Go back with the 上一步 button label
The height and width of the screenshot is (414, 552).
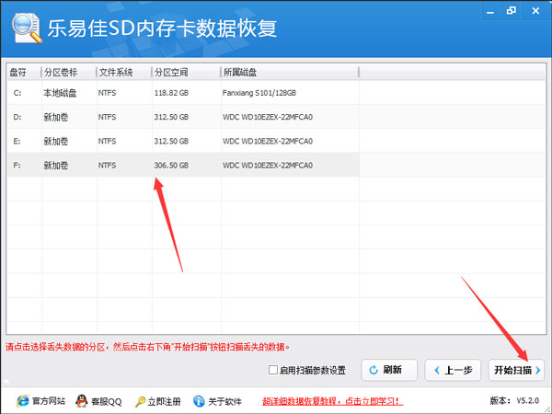click(458, 371)
